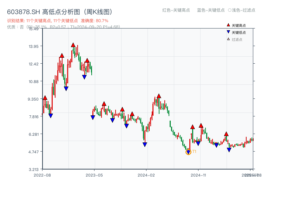Image resolution: width=281 pixels, height=211 pixels.
Task: Click the 关键高点 legend text label
Action: click(239, 25)
